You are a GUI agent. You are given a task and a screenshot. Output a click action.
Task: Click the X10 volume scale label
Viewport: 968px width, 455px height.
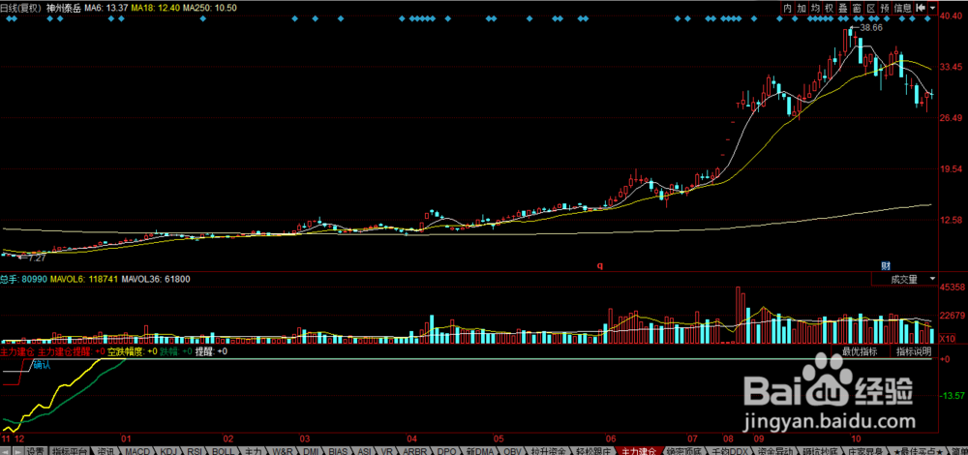[x=945, y=339]
